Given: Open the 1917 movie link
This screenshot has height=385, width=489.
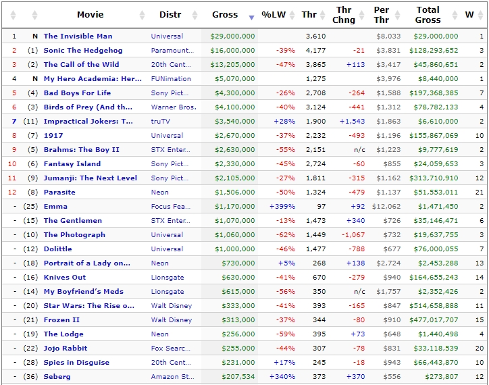Looking at the screenshot, I should pyautogui.click(x=53, y=136).
